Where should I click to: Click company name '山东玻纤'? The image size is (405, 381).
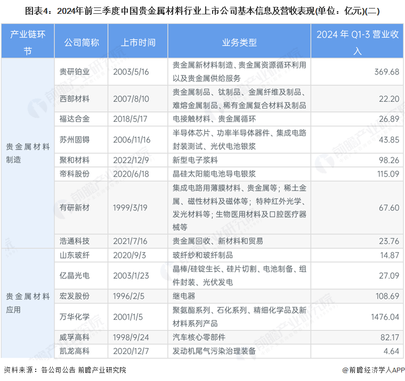[x=75, y=255]
